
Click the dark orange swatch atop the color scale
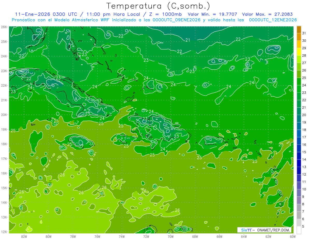pos(299,29)
